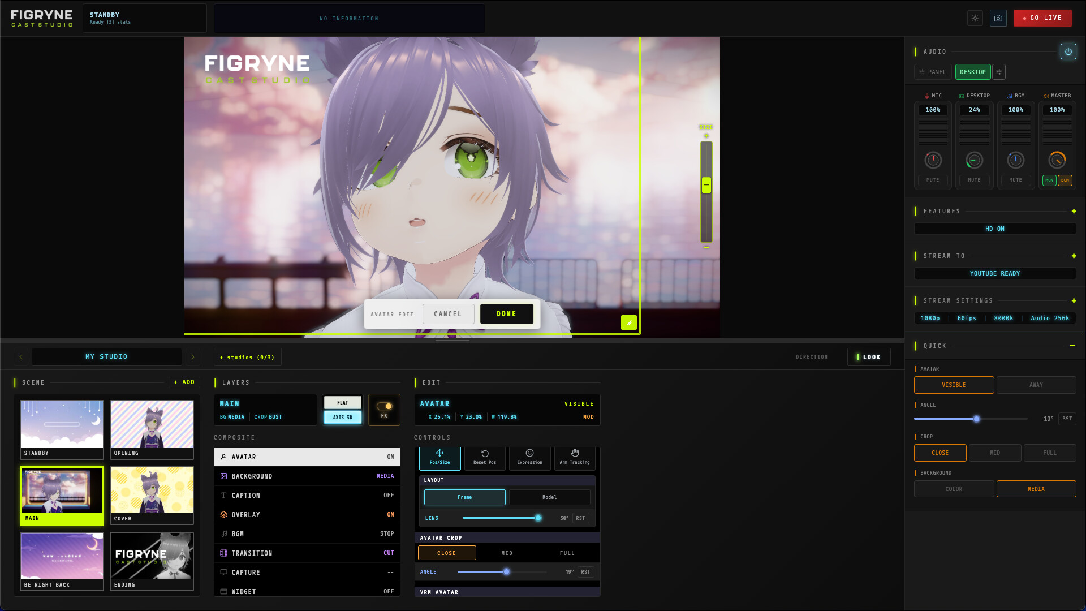Adjust the LENS slider
1086x611 pixels.
pyautogui.click(x=501, y=518)
